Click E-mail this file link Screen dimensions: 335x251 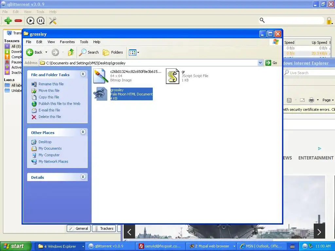tap(49, 110)
